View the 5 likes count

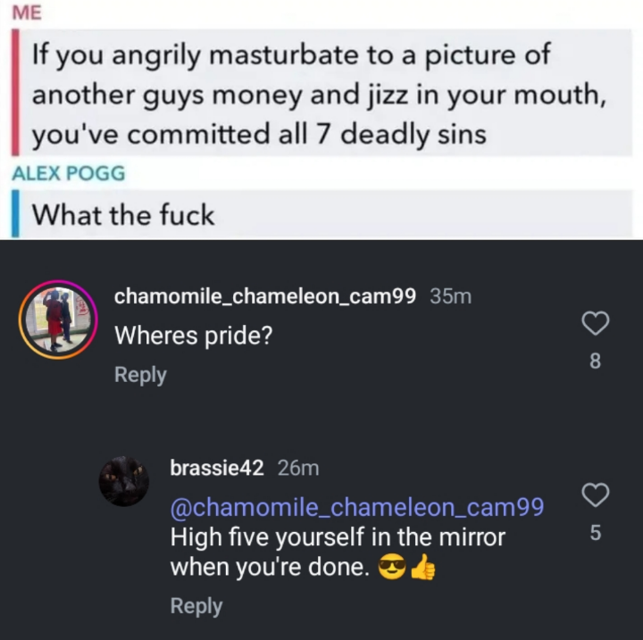coord(596,533)
